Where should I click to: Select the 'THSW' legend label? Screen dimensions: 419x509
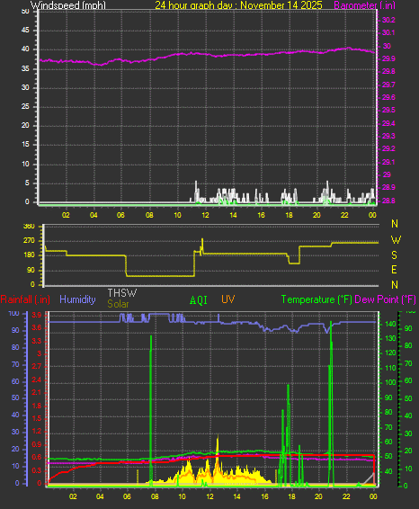pos(122,293)
